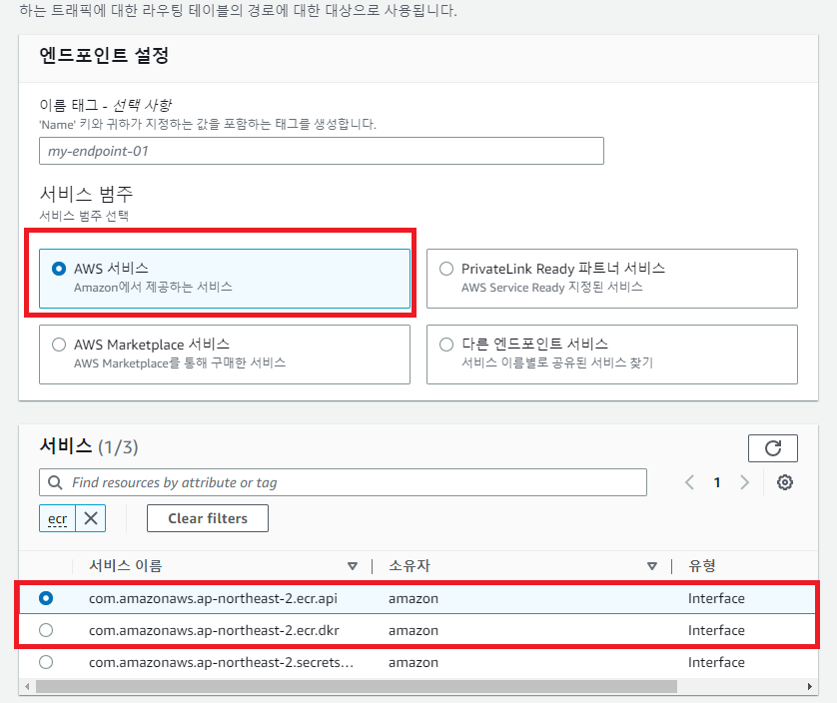Click the ecr filter token

coord(57,518)
